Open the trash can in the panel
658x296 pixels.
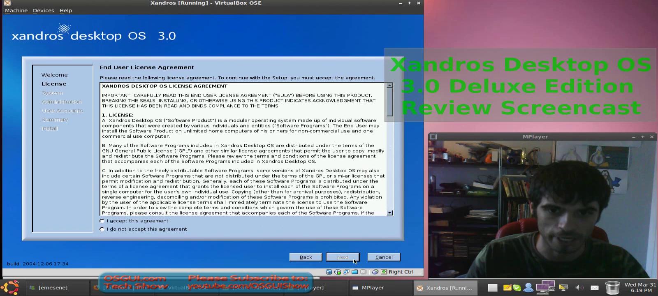point(612,288)
